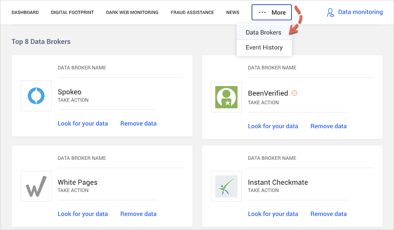Click Remove data under BeenVerified
394x230 pixels.
pyautogui.click(x=329, y=126)
